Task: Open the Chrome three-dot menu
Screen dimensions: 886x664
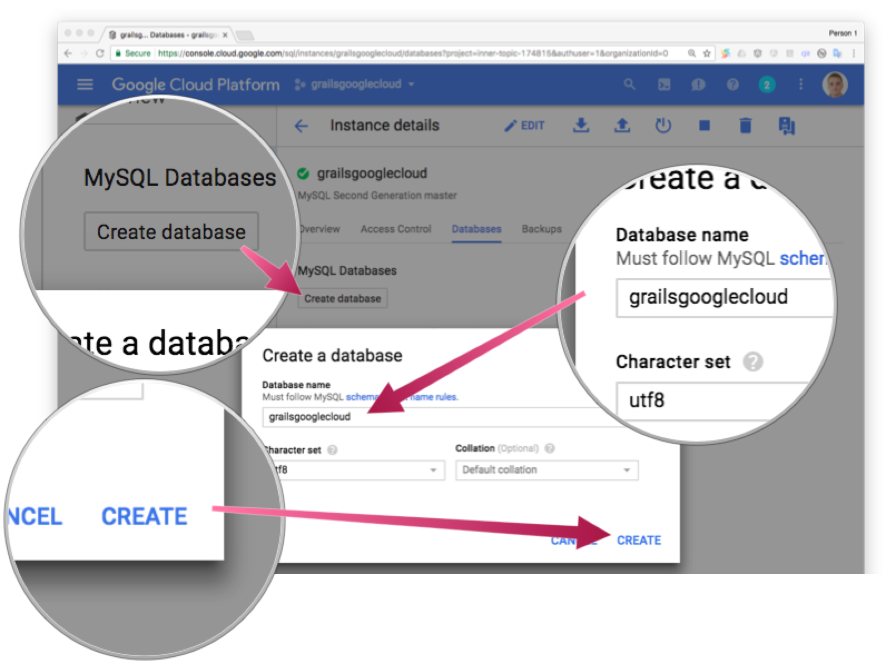Action: pos(854,53)
